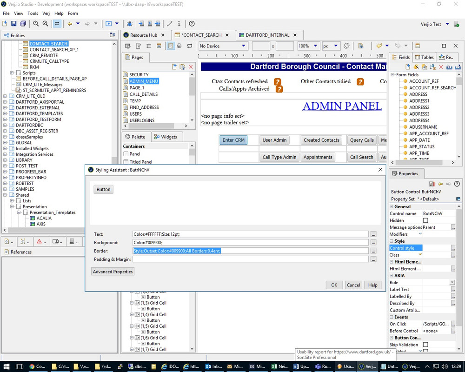Click the Chrome icon in taskbar
465x372 pixels.
click(x=32, y=366)
